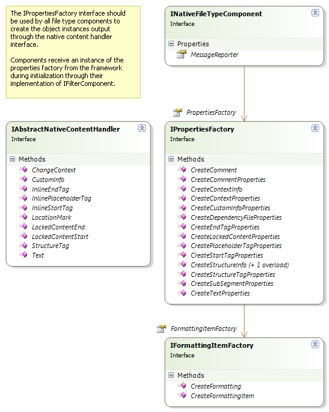Image resolution: width=329 pixels, height=412 pixels.
Task: Click the PropertiesFactory association label icon
Action: point(177,112)
